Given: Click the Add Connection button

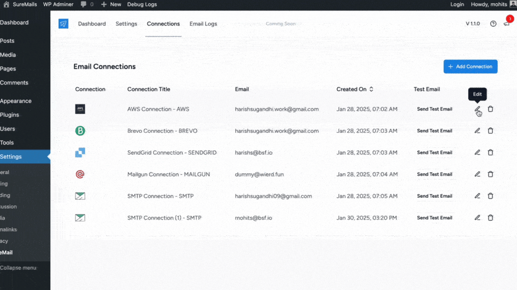Looking at the screenshot, I should coord(470,67).
